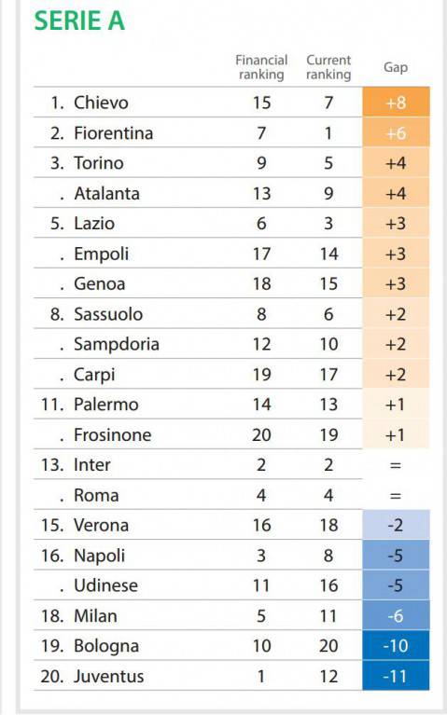Image resolution: width=447 pixels, height=715 pixels.
Task: Click the Gap column header
Action: (x=396, y=67)
